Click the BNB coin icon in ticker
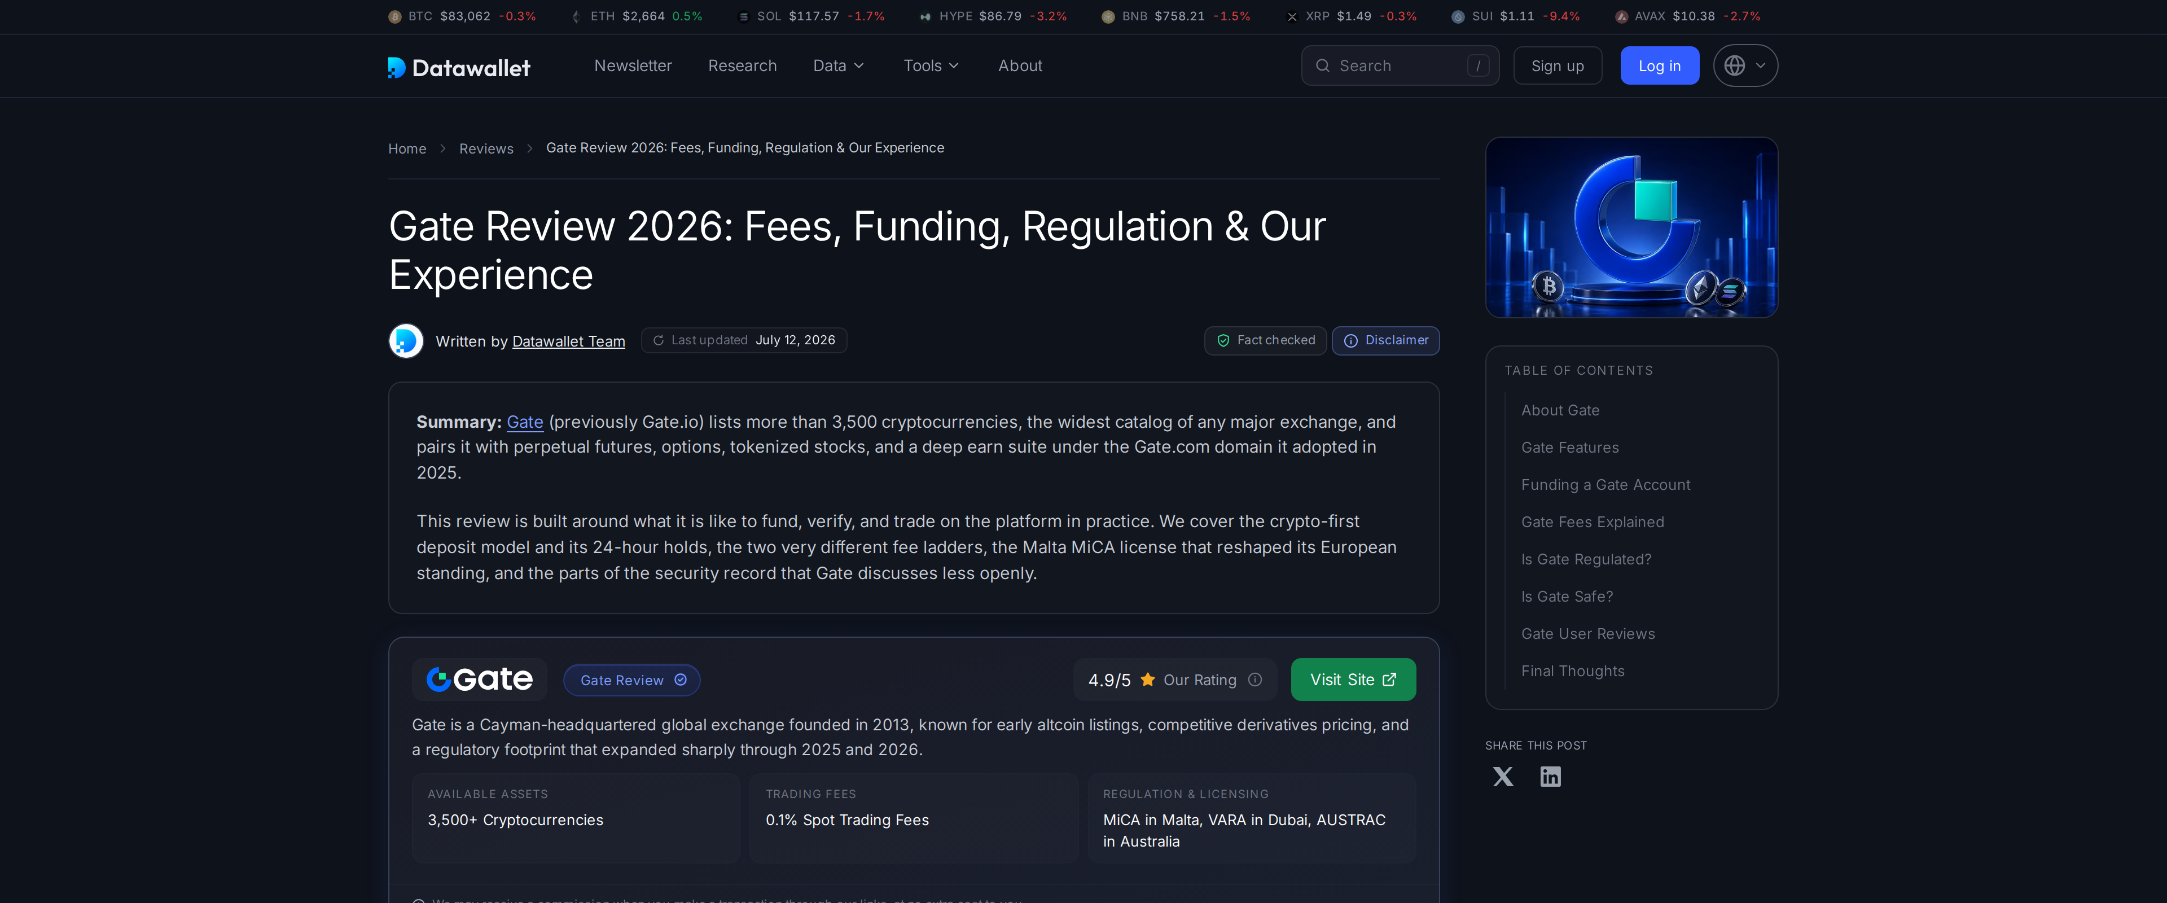 click(x=1108, y=17)
